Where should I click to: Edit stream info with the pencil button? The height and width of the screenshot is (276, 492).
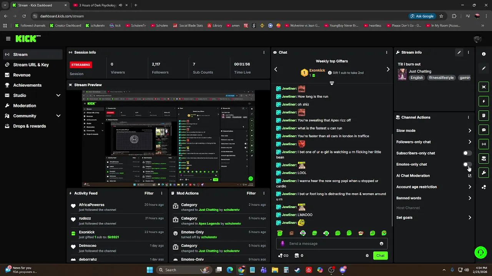click(459, 53)
